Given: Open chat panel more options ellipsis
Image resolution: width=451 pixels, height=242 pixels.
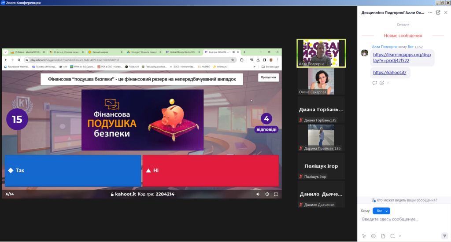Looking at the screenshot, I should tap(430, 12).
